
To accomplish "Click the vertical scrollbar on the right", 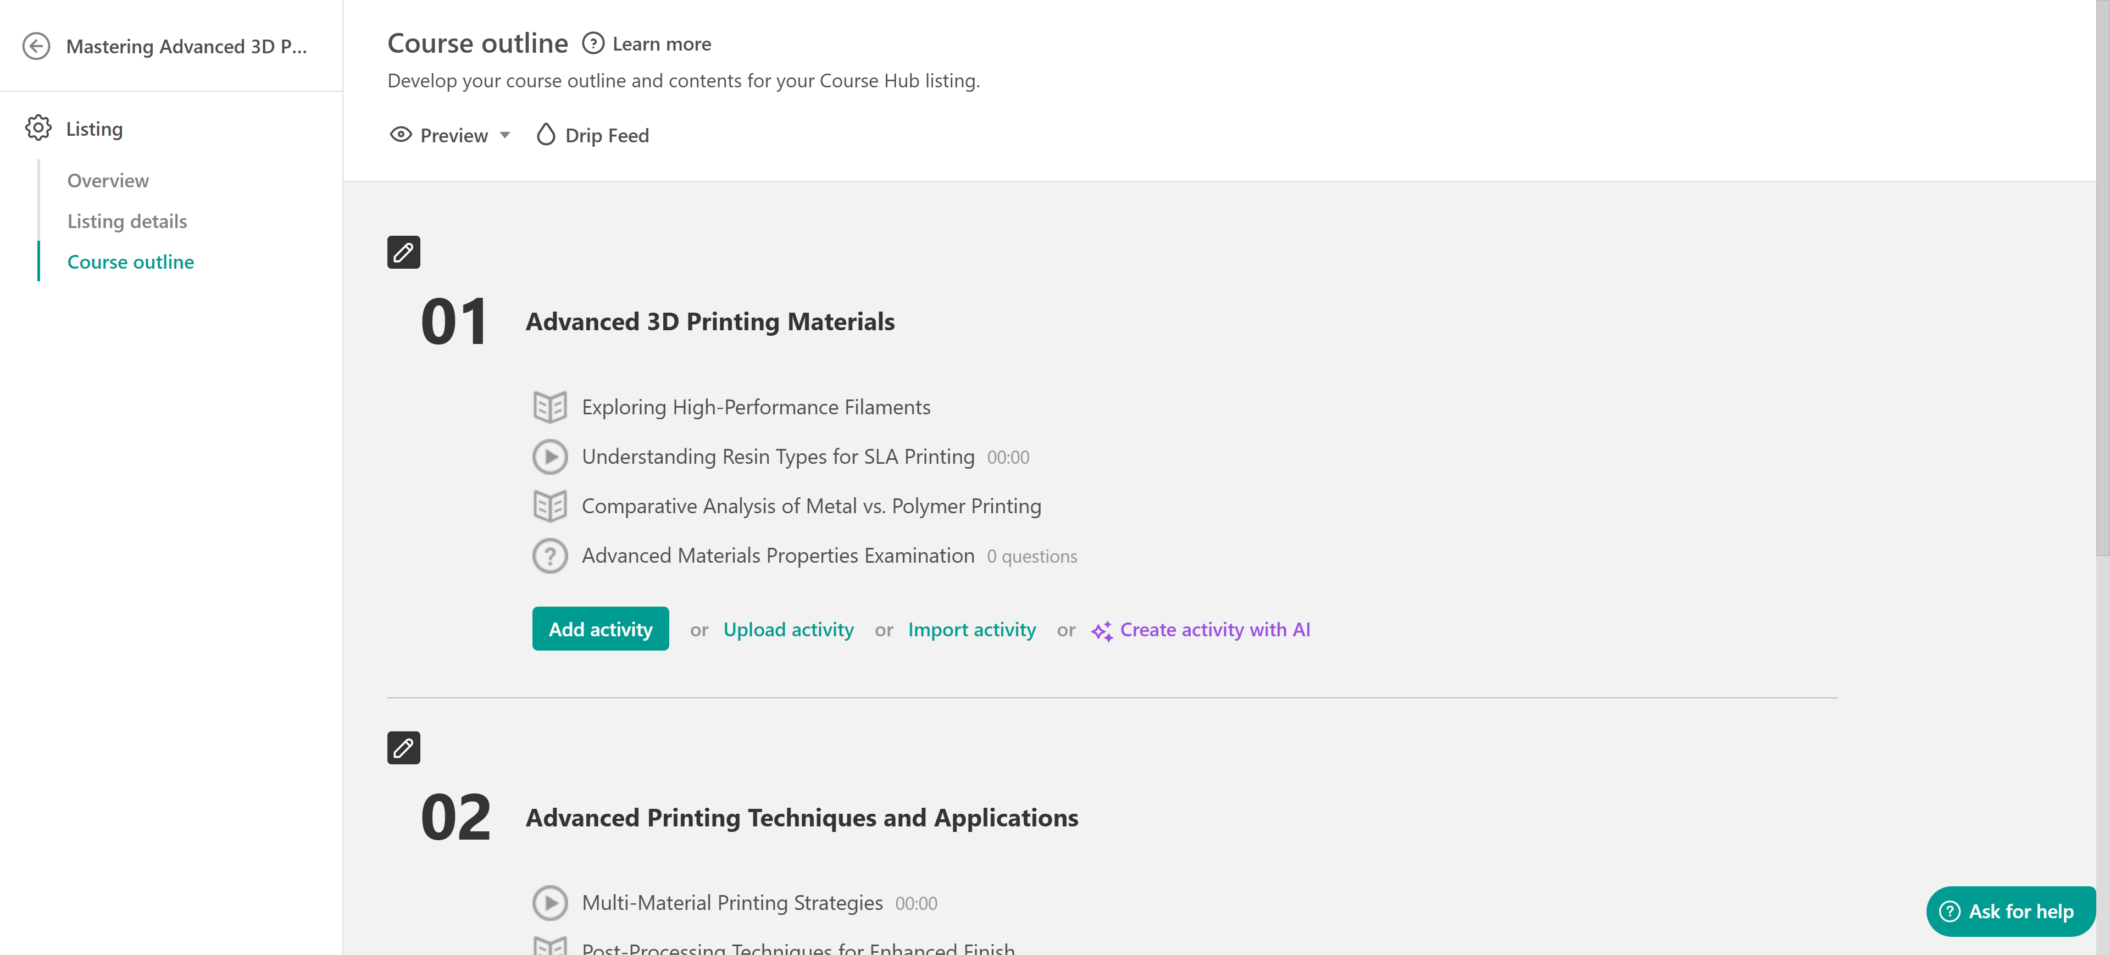I will (x=2102, y=279).
